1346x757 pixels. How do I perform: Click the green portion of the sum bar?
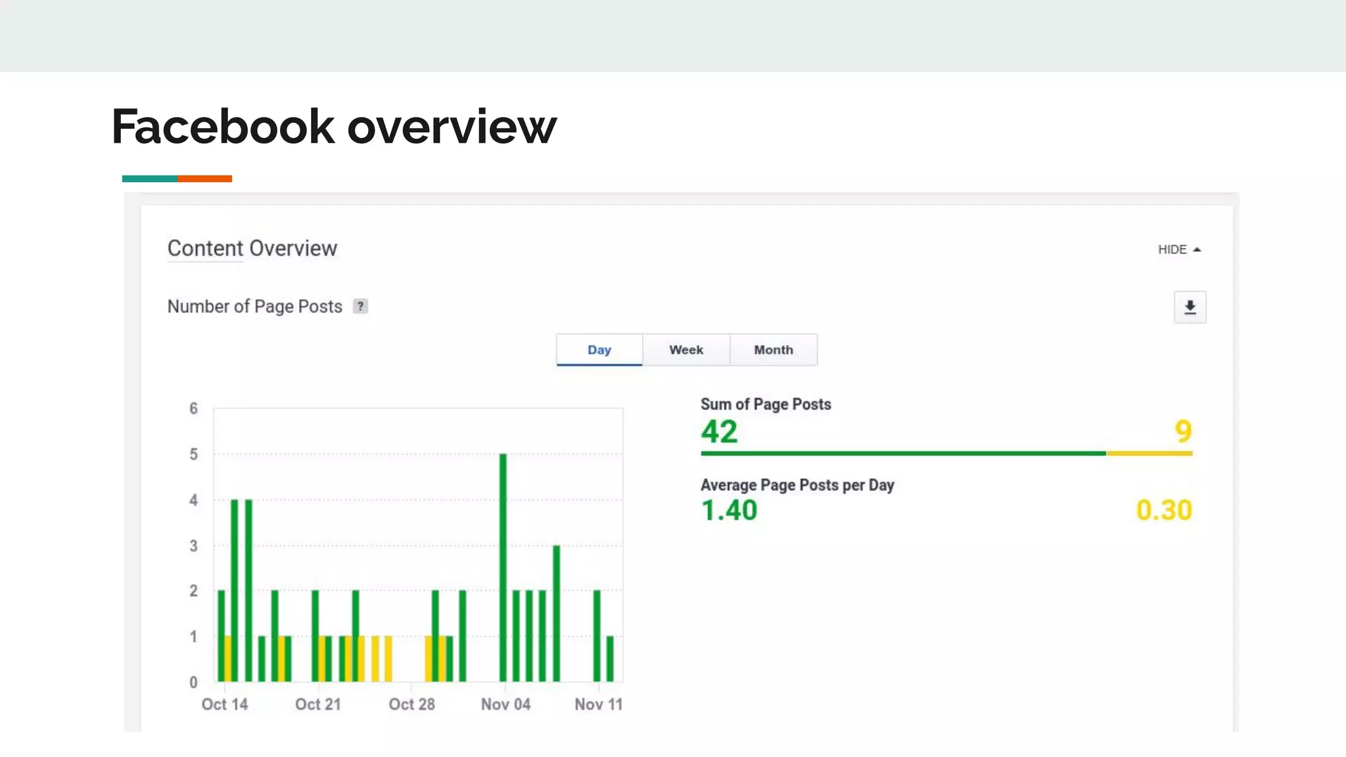(904, 453)
